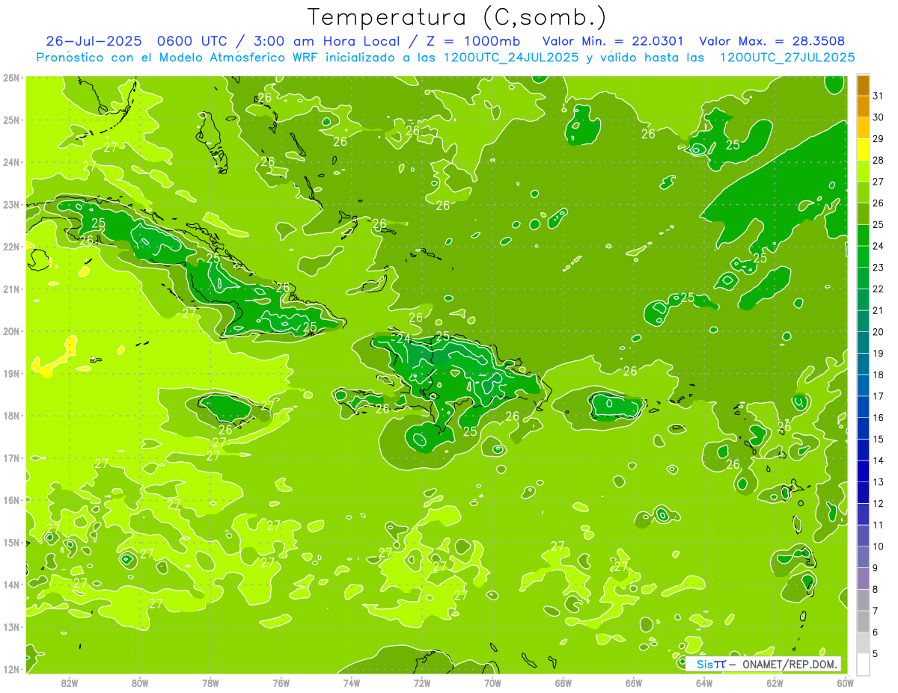Click the brown swatch above 31 on colorbar
This screenshot has height=693, width=898.
click(864, 85)
